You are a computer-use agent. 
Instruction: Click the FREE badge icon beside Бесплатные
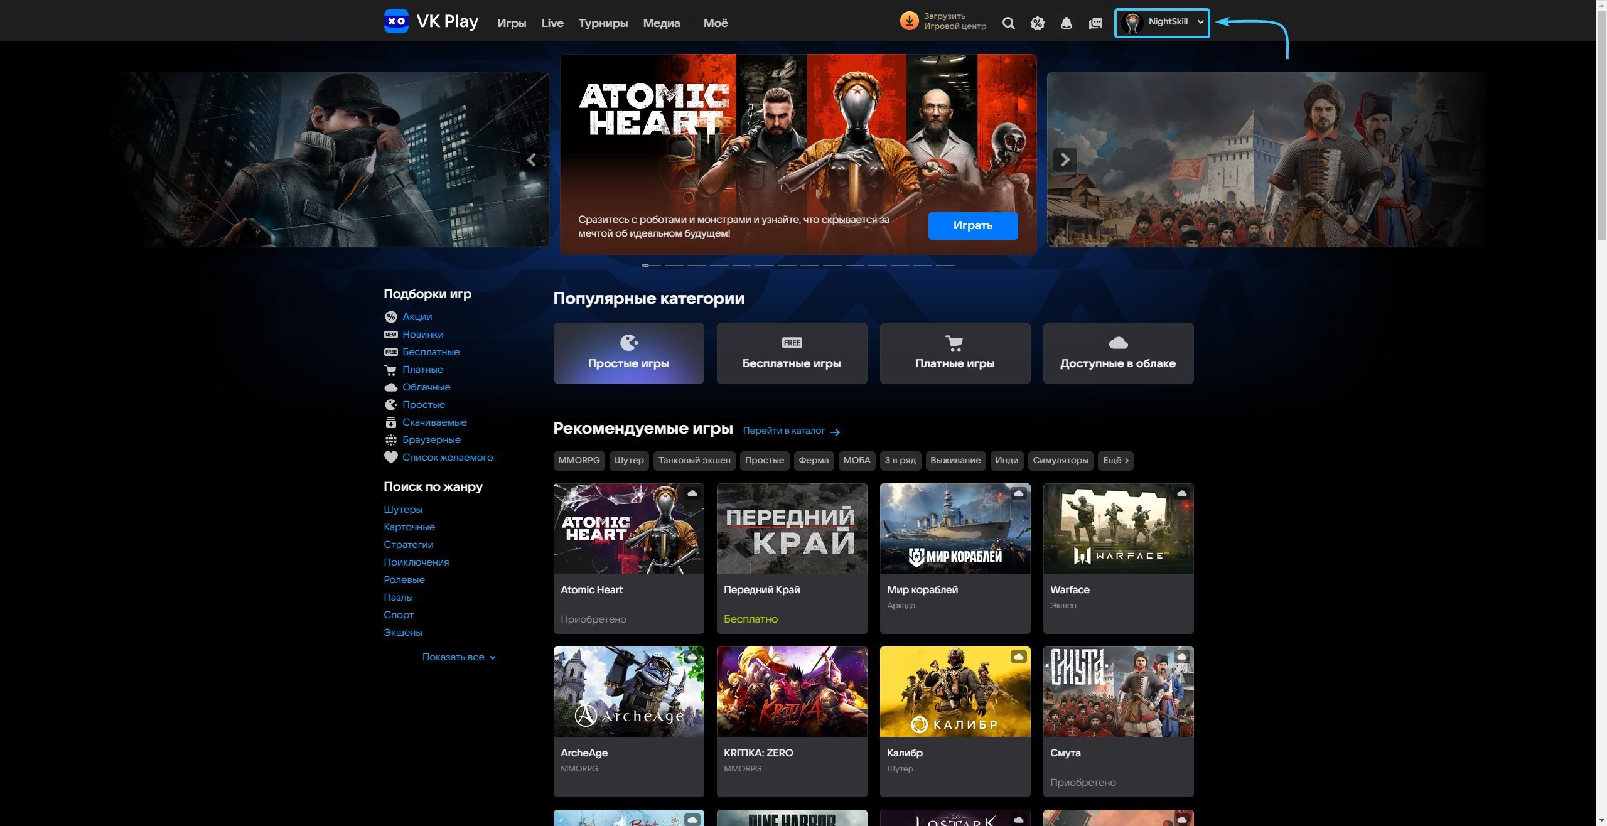point(391,352)
